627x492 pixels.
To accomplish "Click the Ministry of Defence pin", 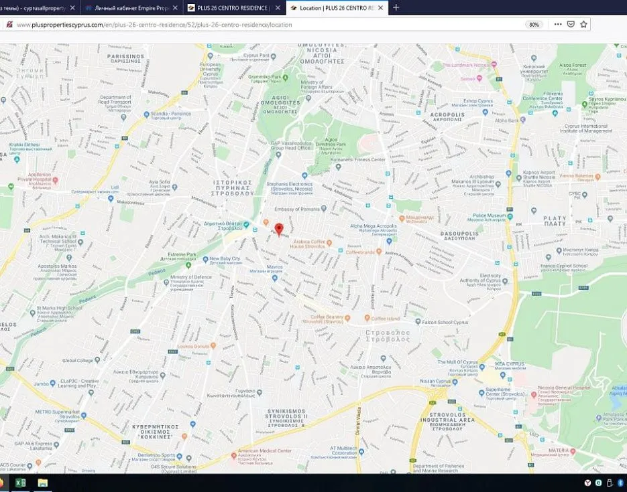I will (166, 282).
